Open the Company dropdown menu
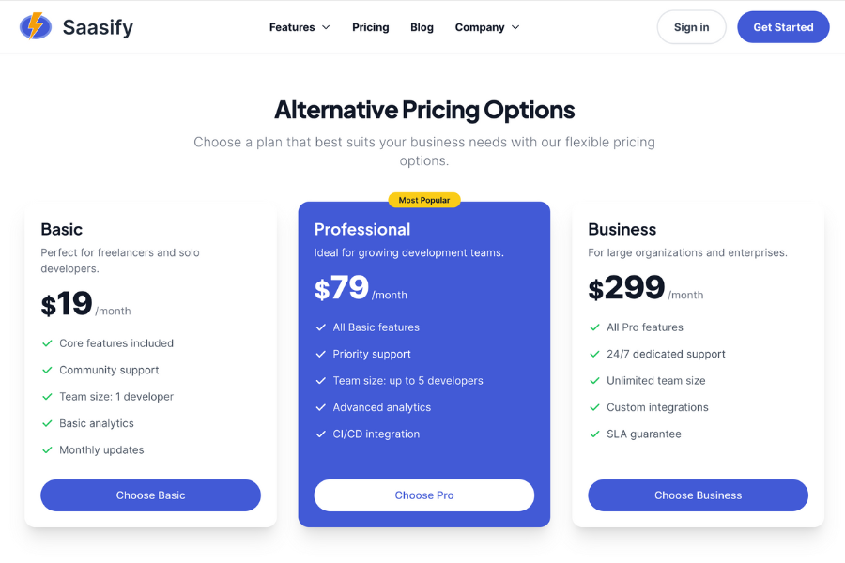This screenshot has width=845, height=563. 486,27
